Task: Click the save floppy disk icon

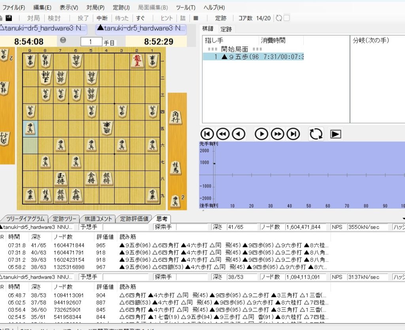Action: click(x=9, y=18)
